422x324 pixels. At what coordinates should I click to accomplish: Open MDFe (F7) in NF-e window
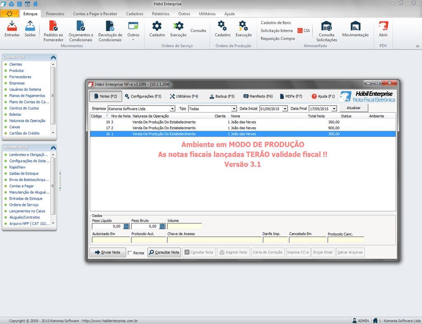pos(291,96)
